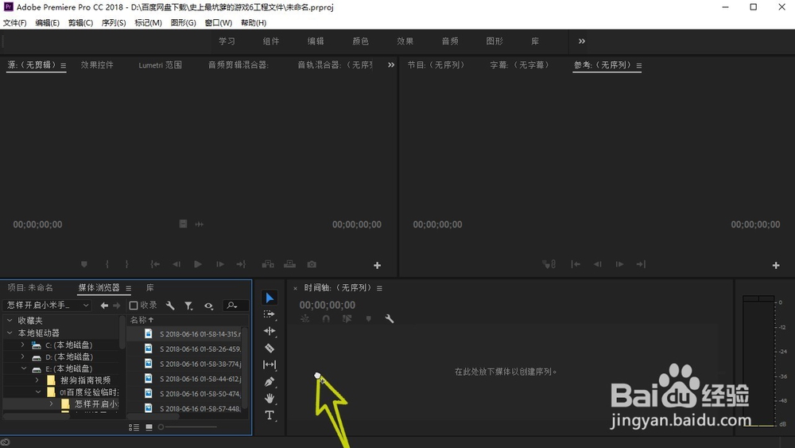Select the Track Select Forward tool
The width and height of the screenshot is (795, 448).
click(270, 314)
